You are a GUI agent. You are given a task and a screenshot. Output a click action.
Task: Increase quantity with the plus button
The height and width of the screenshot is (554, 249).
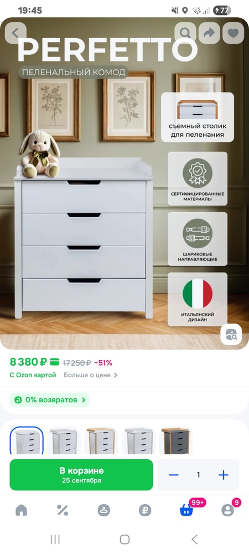223,475
